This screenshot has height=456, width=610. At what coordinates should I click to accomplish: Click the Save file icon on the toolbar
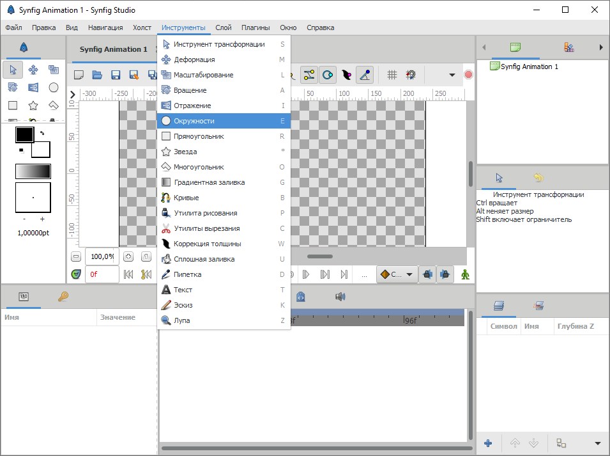click(116, 75)
